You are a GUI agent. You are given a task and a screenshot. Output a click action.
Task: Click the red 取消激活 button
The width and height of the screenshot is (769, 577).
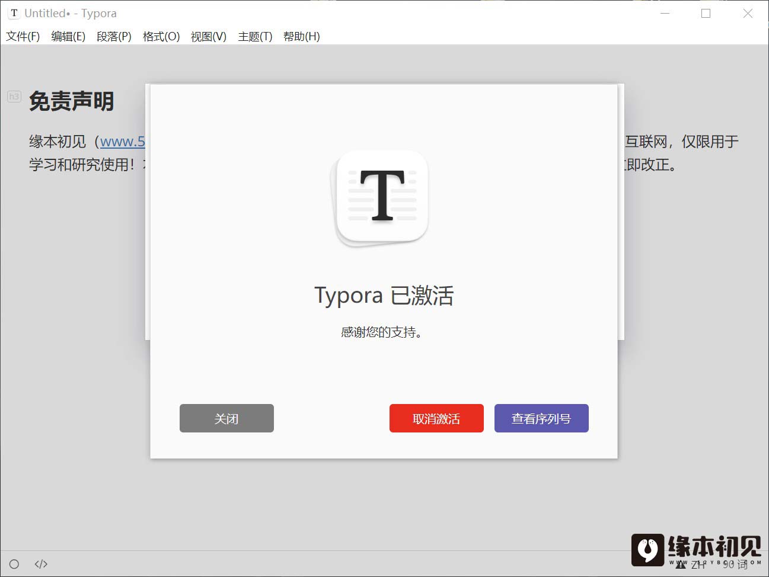pos(436,418)
